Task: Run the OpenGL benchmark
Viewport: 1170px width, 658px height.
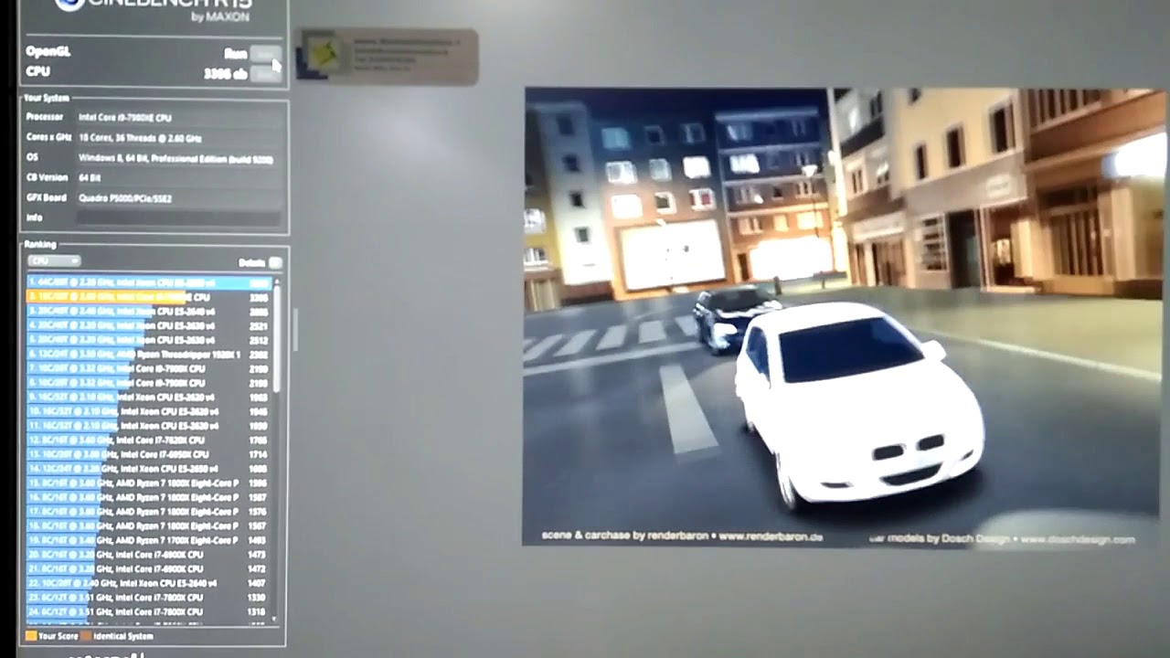Action: click(265, 53)
